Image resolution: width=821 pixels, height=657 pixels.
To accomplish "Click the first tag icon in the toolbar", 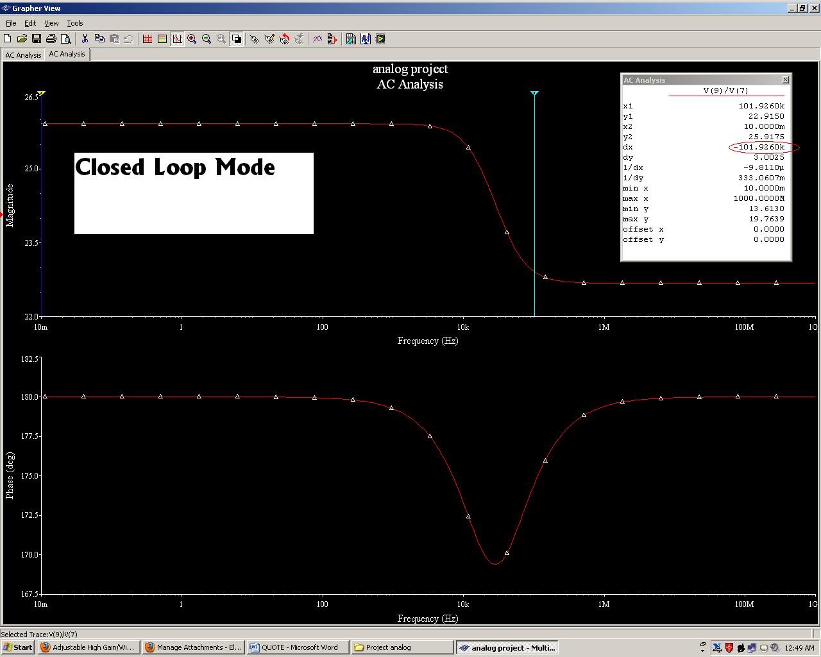I will 255,39.
